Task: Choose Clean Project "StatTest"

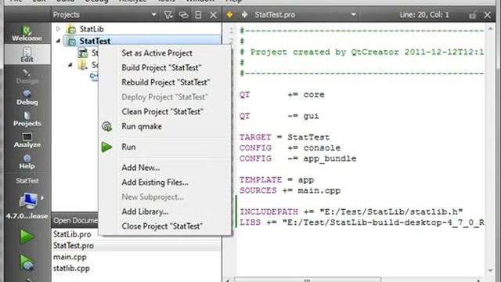Action: 162,112
